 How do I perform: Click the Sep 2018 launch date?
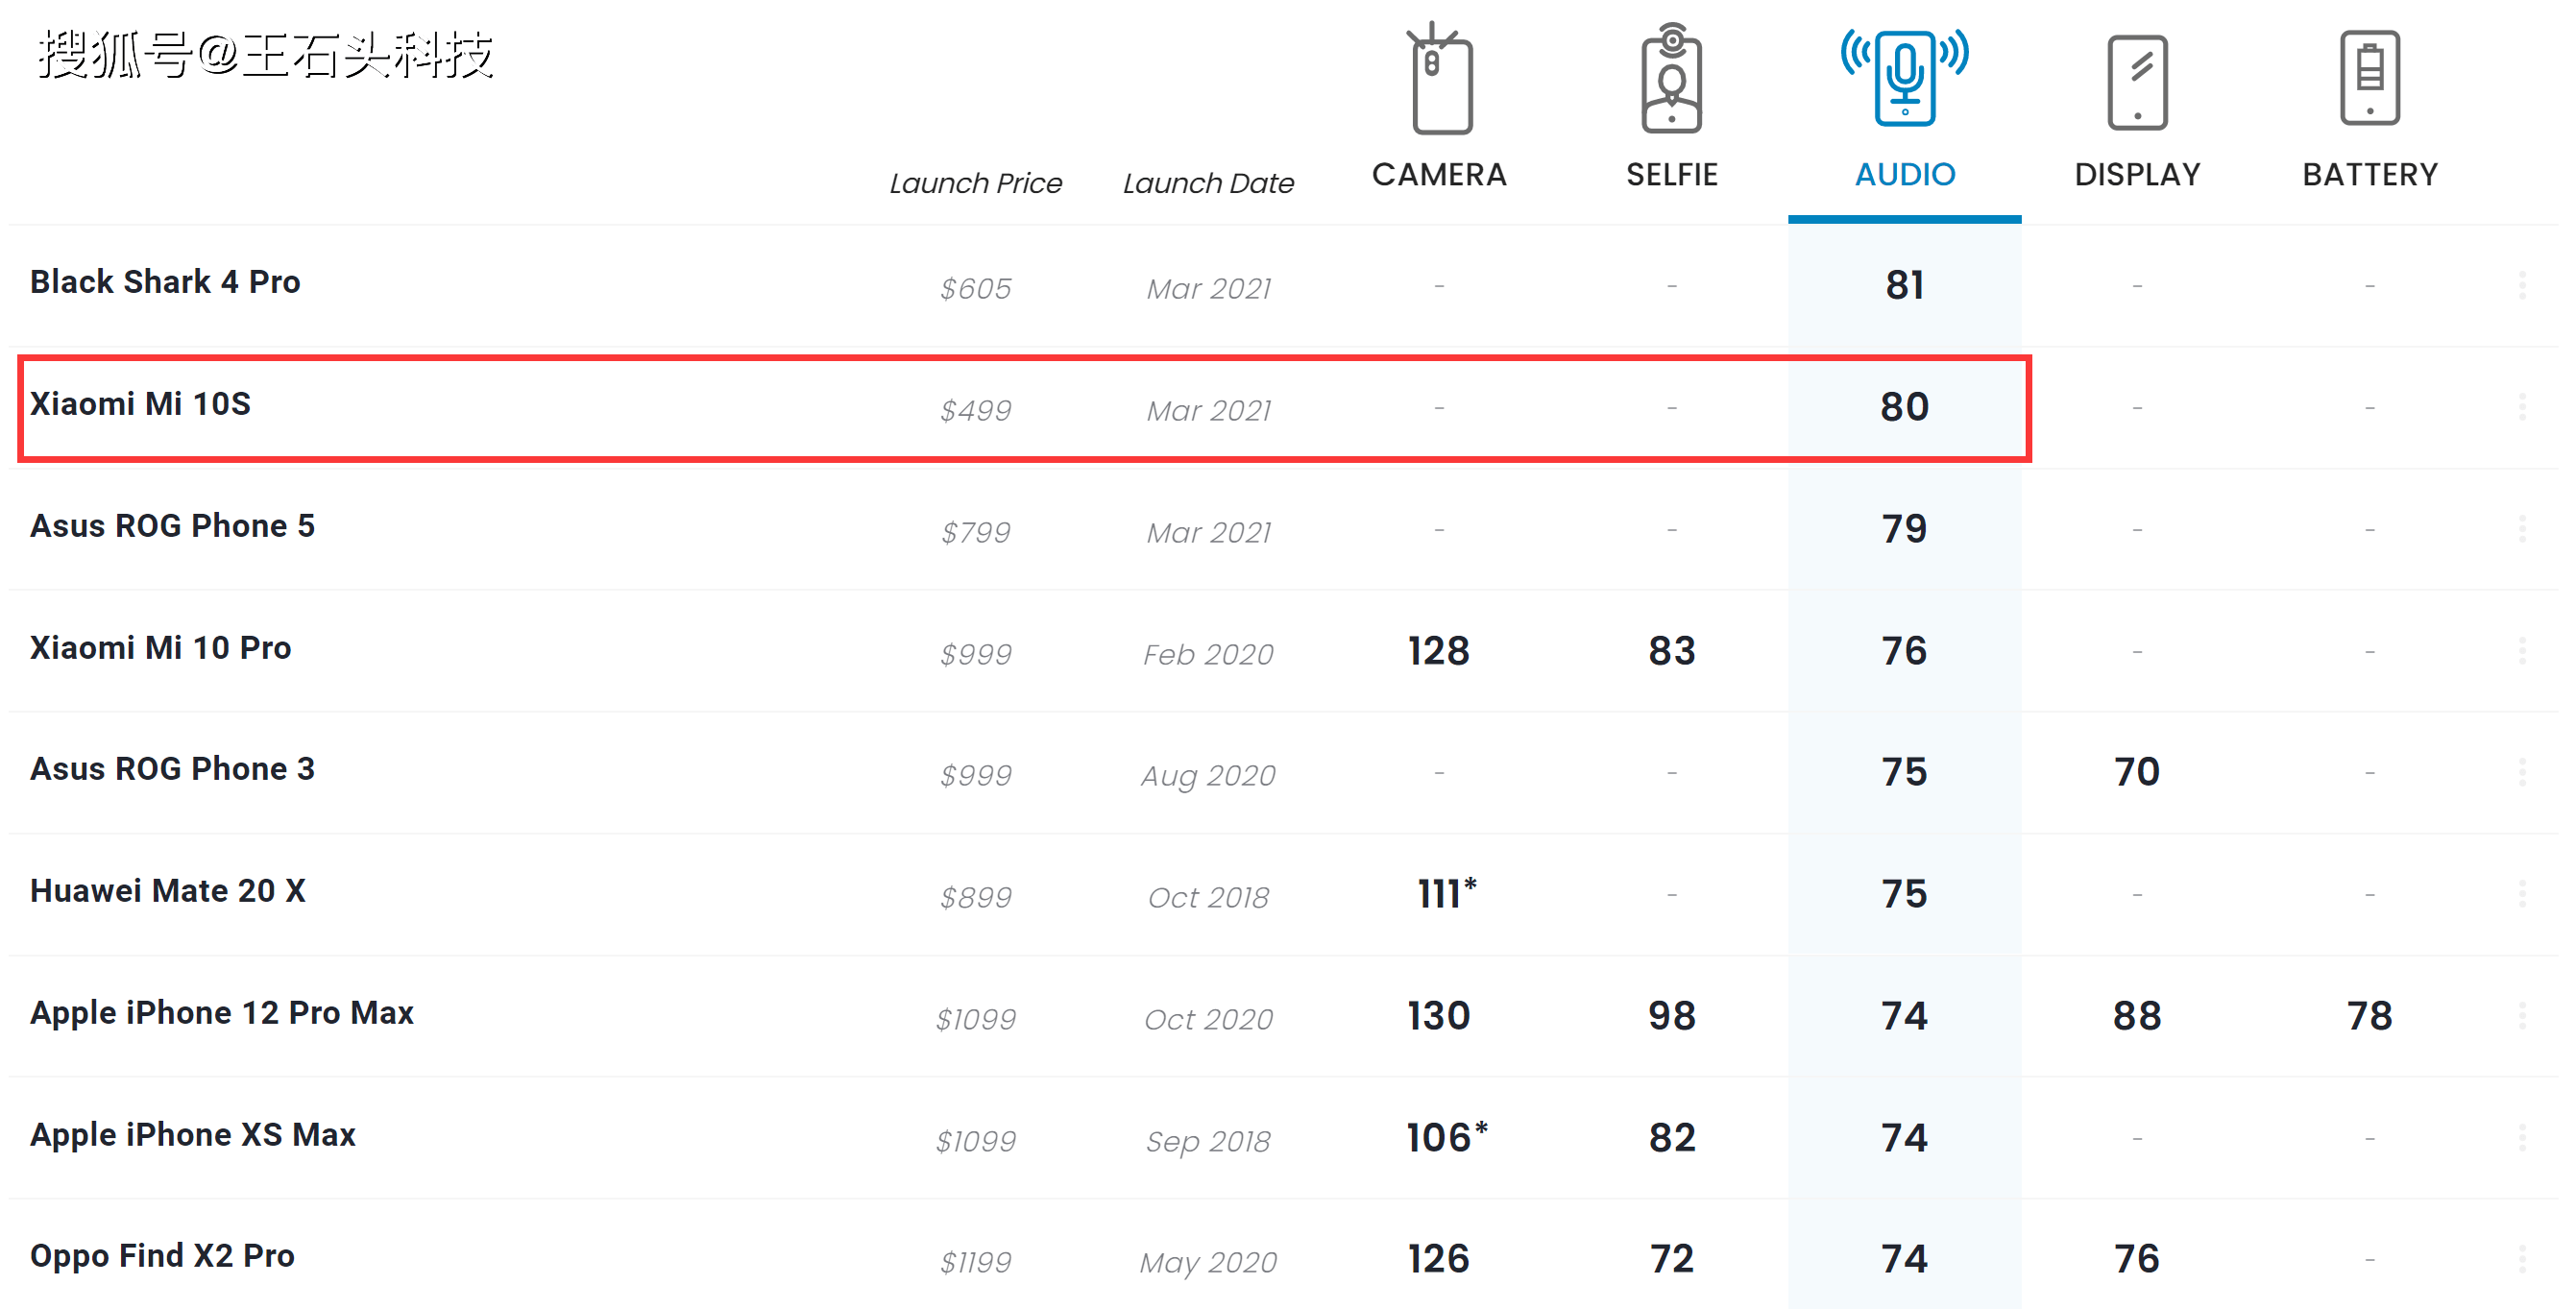(1208, 1142)
